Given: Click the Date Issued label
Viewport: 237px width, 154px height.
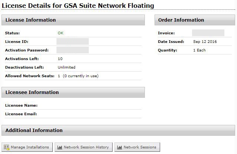Looking at the screenshot, I should 171,41.
